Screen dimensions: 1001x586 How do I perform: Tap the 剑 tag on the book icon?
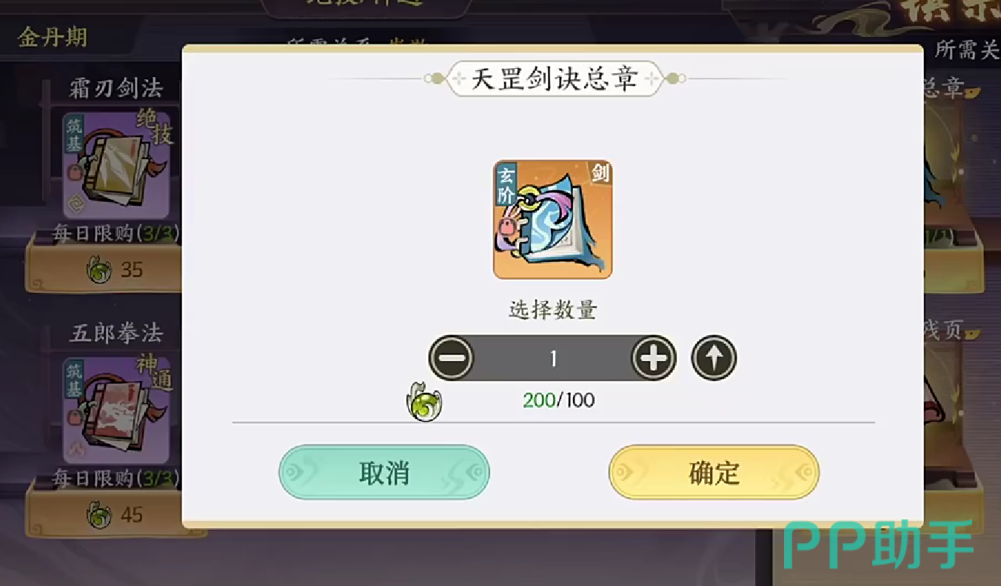tap(600, 173)
